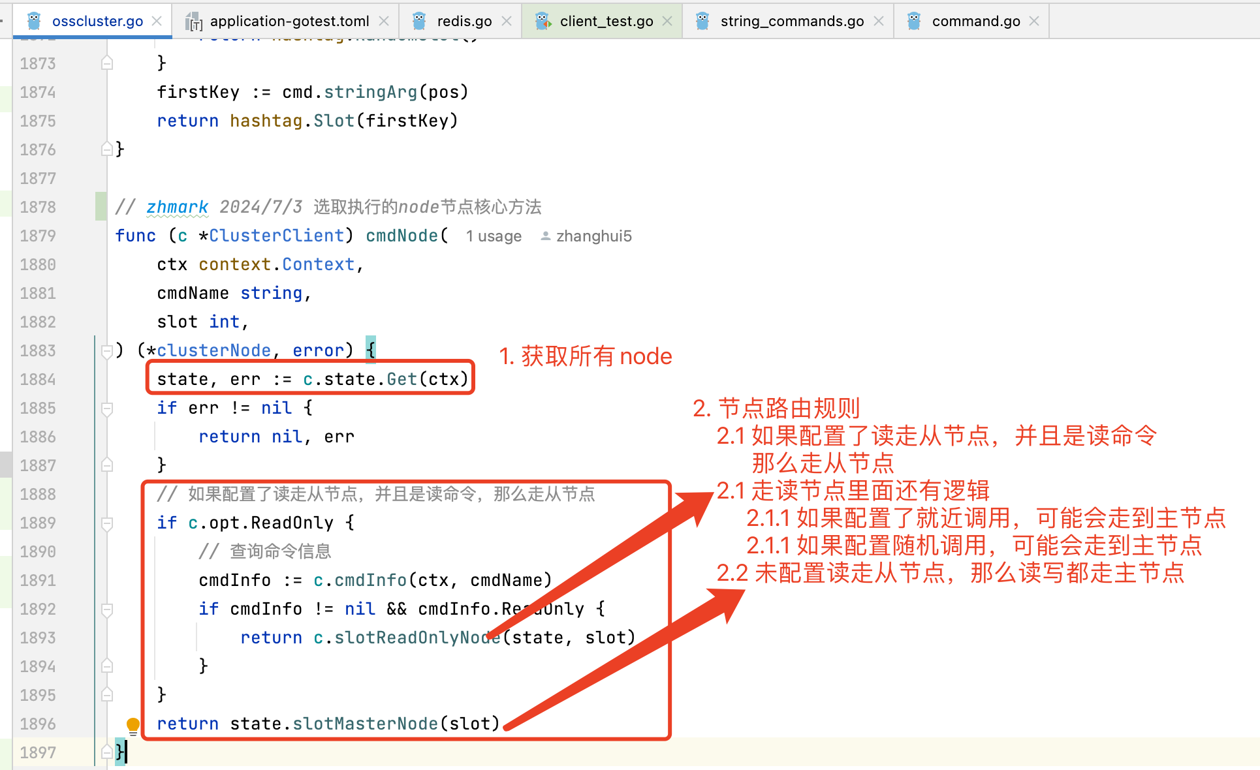The image size is (1260, 770).
Task: Fold the cmdInfo.ReadOnly if block at line 1892
Action: 107,609
